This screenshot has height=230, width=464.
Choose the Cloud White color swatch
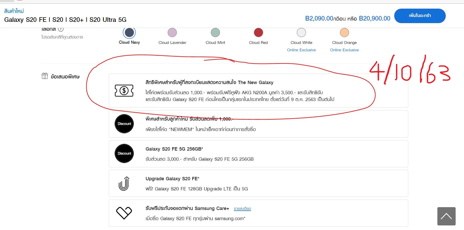tap(301, 32)
